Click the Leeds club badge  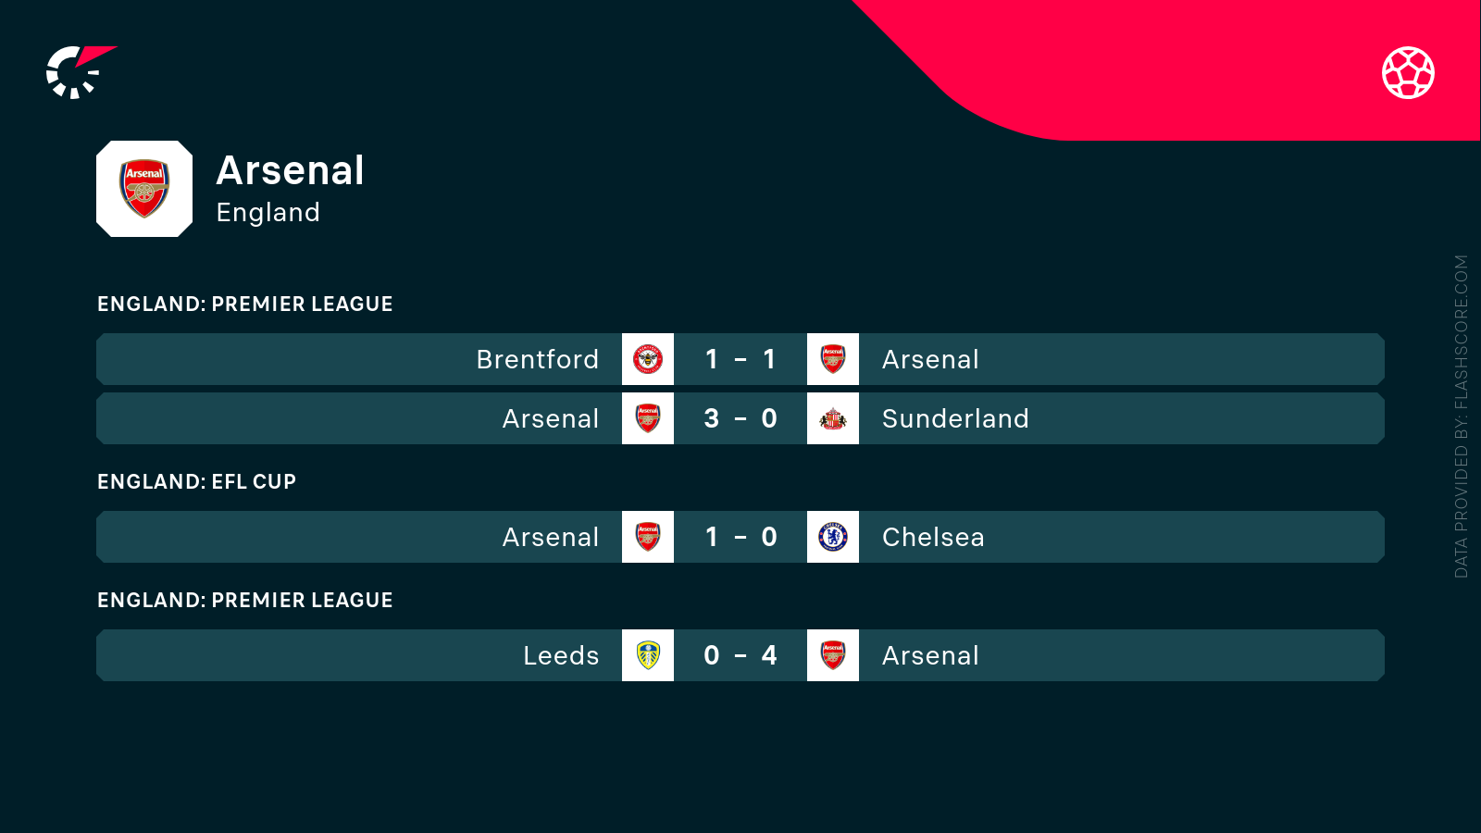point(648,655)
